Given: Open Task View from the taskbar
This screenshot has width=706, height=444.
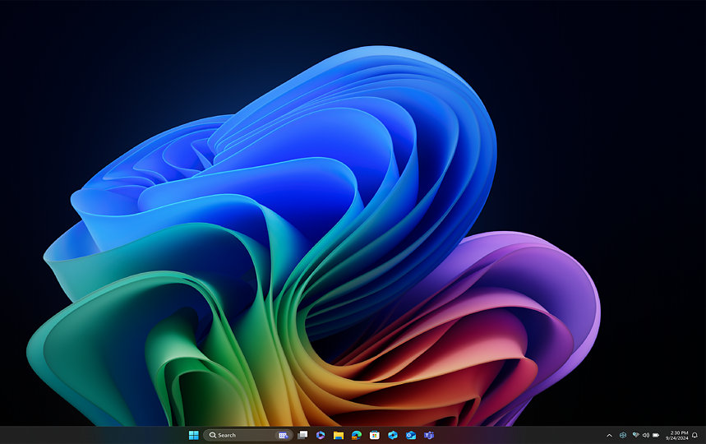Looking at the screenshot, I should 302,435.
